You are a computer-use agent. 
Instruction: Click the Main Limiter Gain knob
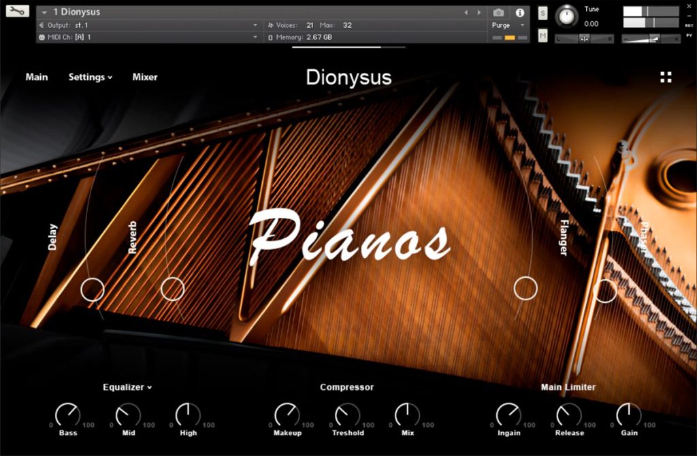point(629,415)
